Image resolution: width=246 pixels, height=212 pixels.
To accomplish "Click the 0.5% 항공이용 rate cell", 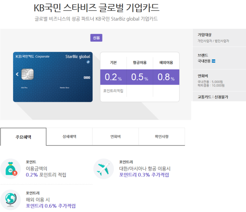I will coord(140,77).
